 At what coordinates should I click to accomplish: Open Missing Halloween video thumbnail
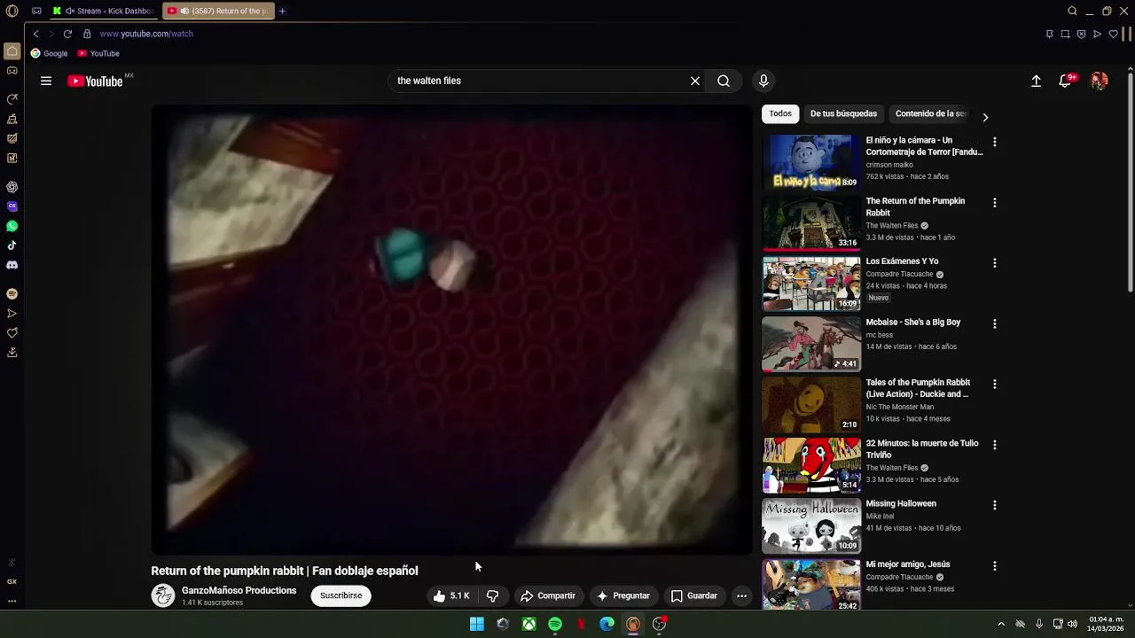point(811,525)
